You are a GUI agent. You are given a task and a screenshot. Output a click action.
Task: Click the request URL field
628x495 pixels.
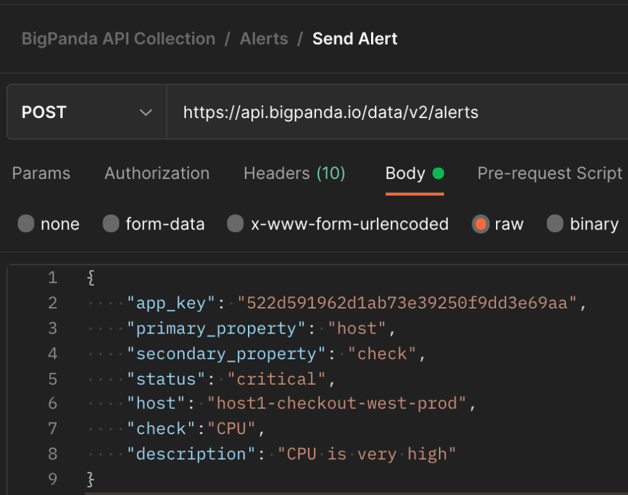click(x=331, y=112)
